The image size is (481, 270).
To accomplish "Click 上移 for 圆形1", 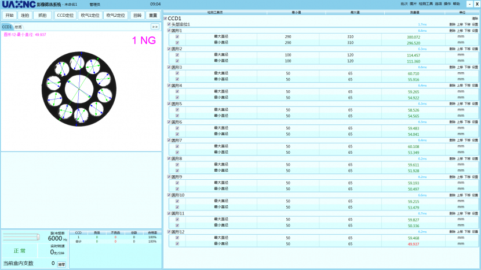I will click(460, 31).
